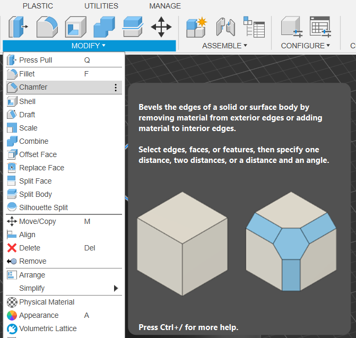Image resolution: width=356 pixels, height=338 pixels.
Task: Click the Offset Face toolbar icon
Action: 133,27
